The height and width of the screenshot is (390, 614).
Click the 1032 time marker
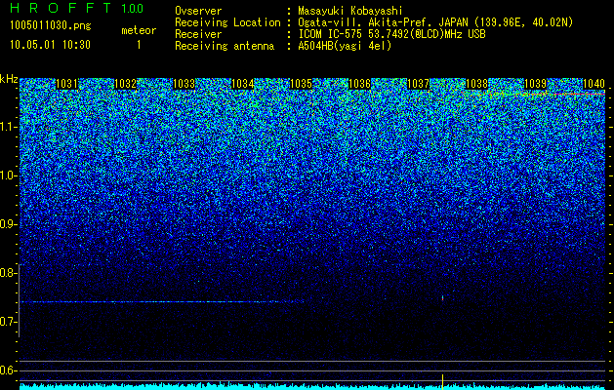click(126, 84)
